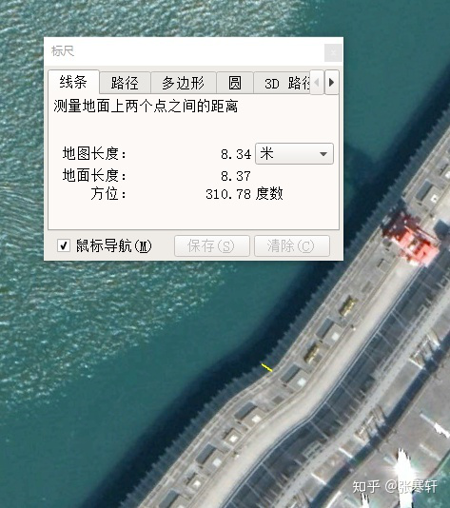Open the 路径 tab
450x508 pixels.
(125, 84)
